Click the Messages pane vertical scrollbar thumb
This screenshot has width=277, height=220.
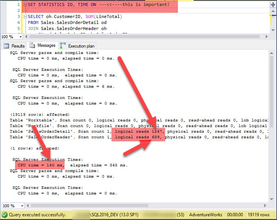(x=271, y=92)
